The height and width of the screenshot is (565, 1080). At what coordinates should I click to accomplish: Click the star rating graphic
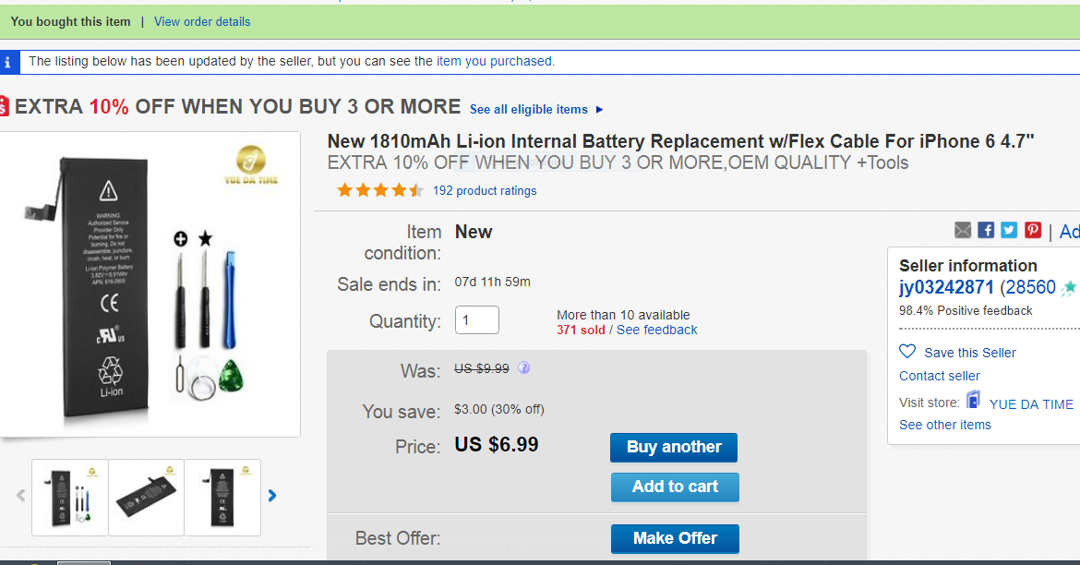coord(379,190)
